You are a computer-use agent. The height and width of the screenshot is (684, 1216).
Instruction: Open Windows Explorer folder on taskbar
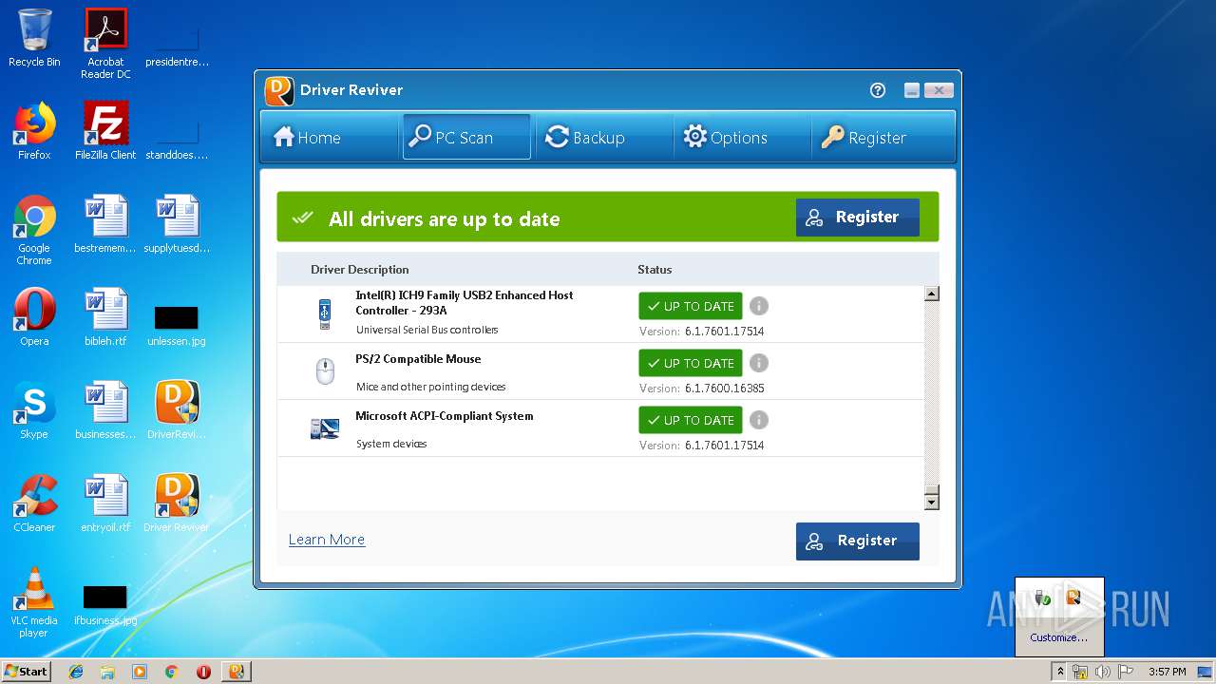pos(107,672)
